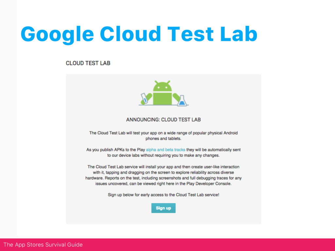This screenshot has width=335, height=251.
Task: Click the Google Cloud Test Lab title
Action: click(139, 34)
